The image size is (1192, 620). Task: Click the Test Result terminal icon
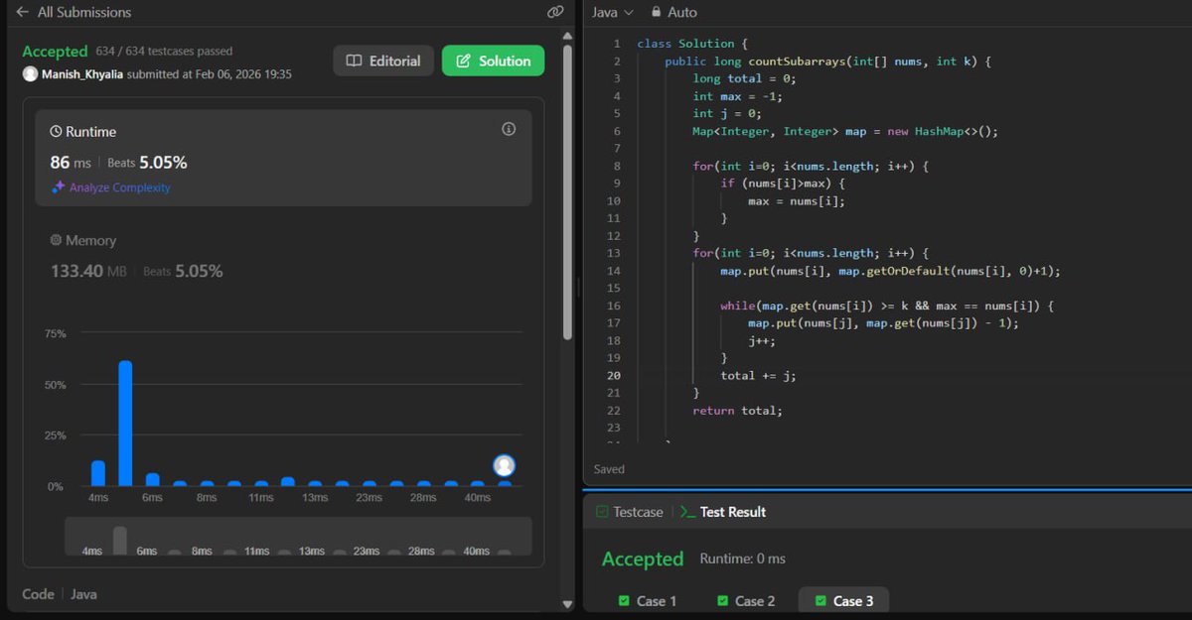[x=686, y=512]
